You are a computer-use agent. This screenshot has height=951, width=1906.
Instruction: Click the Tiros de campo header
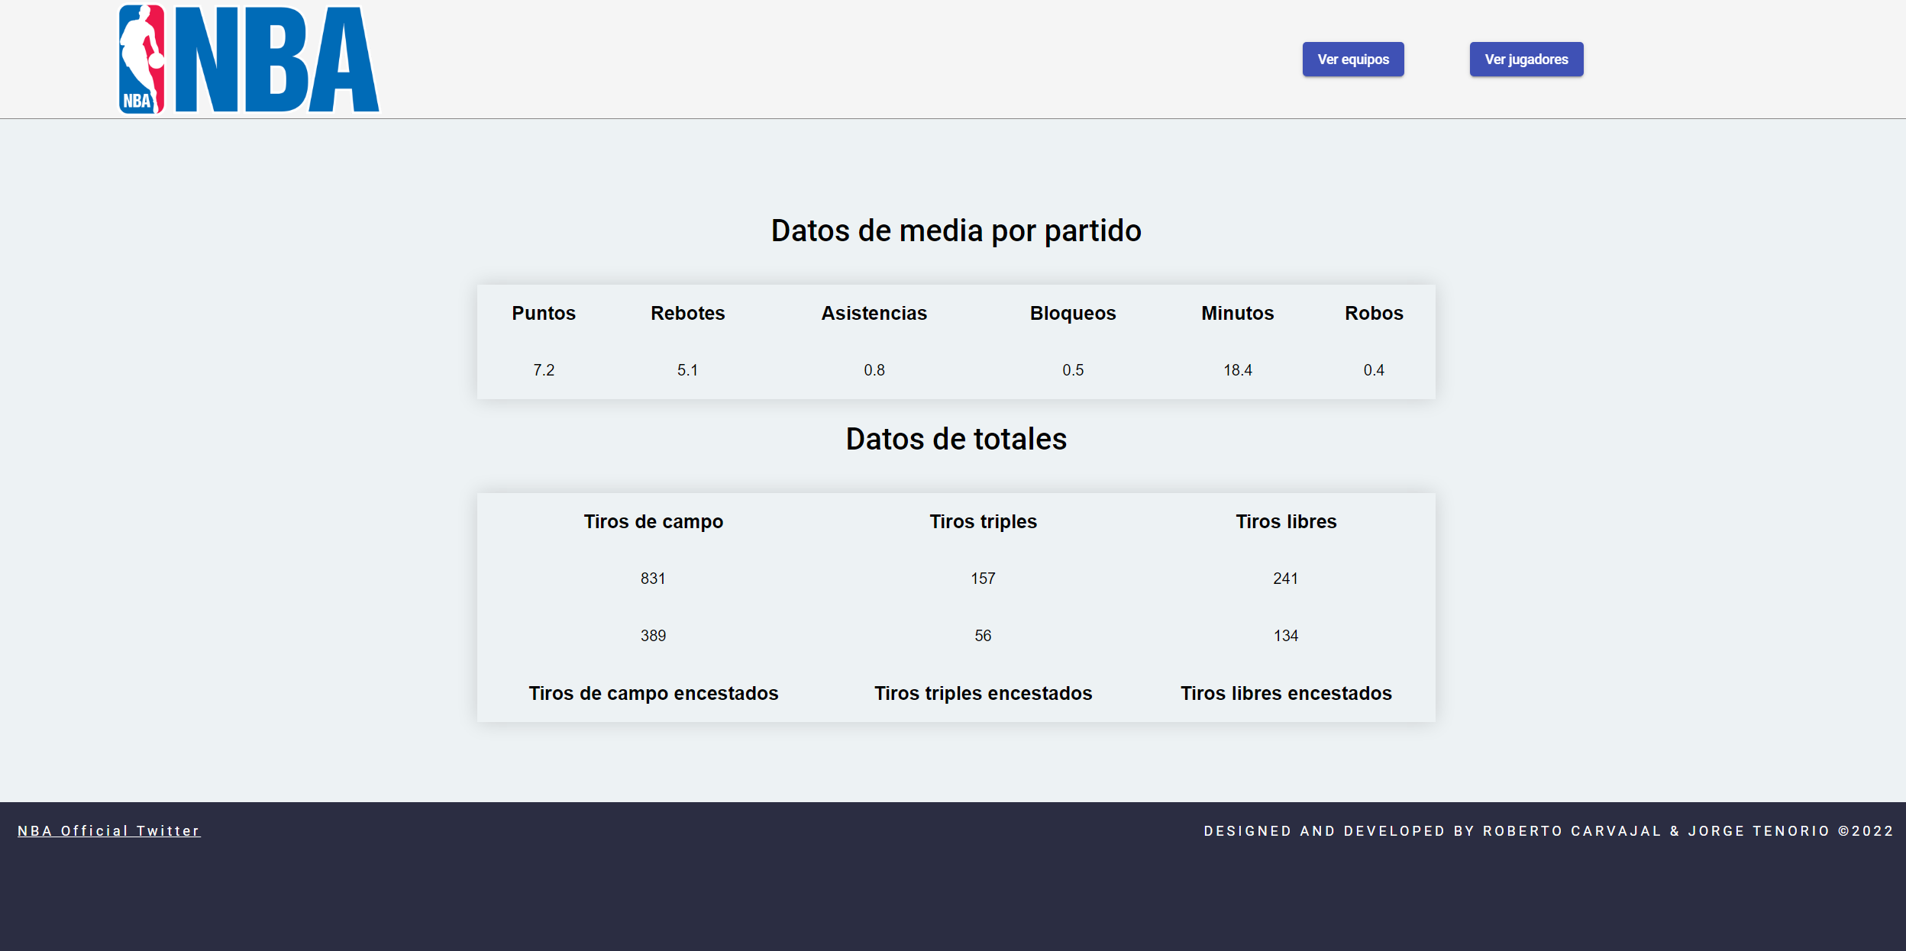pos(654,521)
